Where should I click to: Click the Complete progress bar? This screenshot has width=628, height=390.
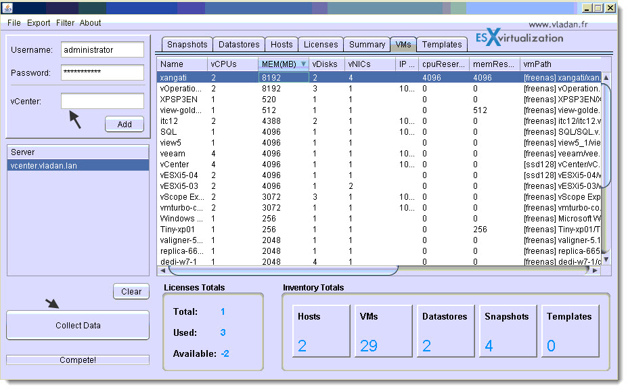[78, 360]
